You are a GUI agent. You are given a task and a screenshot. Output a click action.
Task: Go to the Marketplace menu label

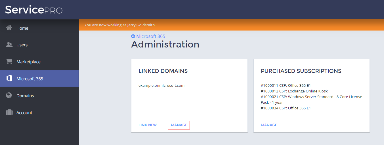[28, 62]
